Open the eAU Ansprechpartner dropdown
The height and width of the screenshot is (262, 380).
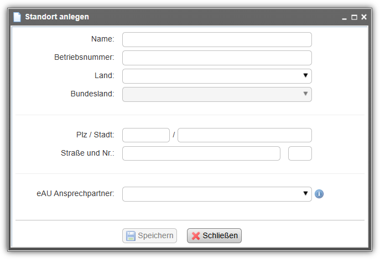coord(217,194)
